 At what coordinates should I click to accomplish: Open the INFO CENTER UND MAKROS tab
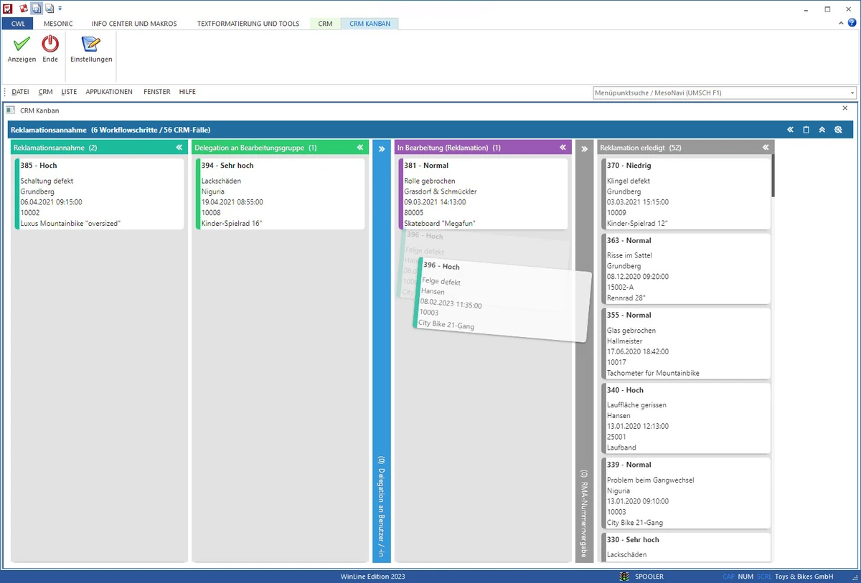[134, 24]
